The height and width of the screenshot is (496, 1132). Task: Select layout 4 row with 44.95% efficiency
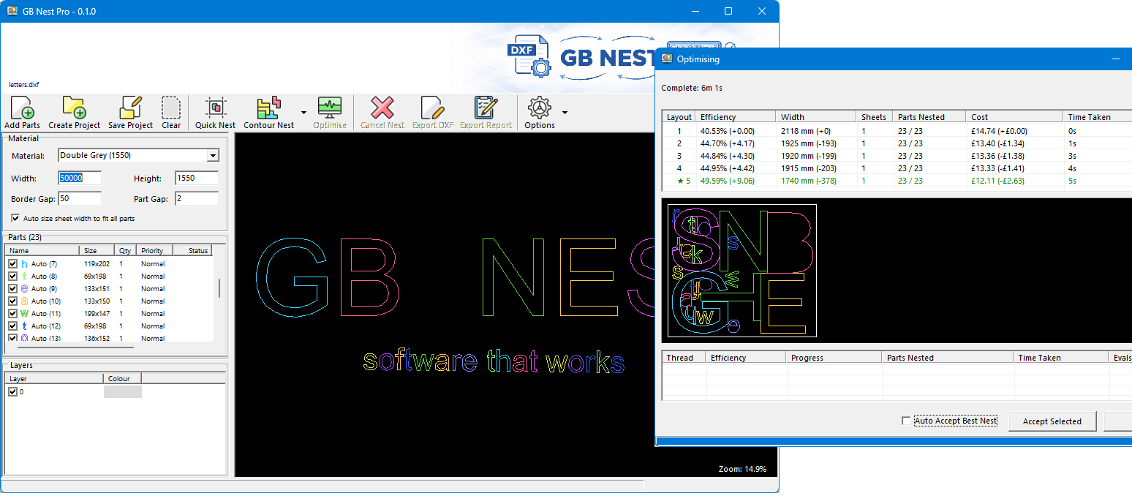click(x=897, y=168)
